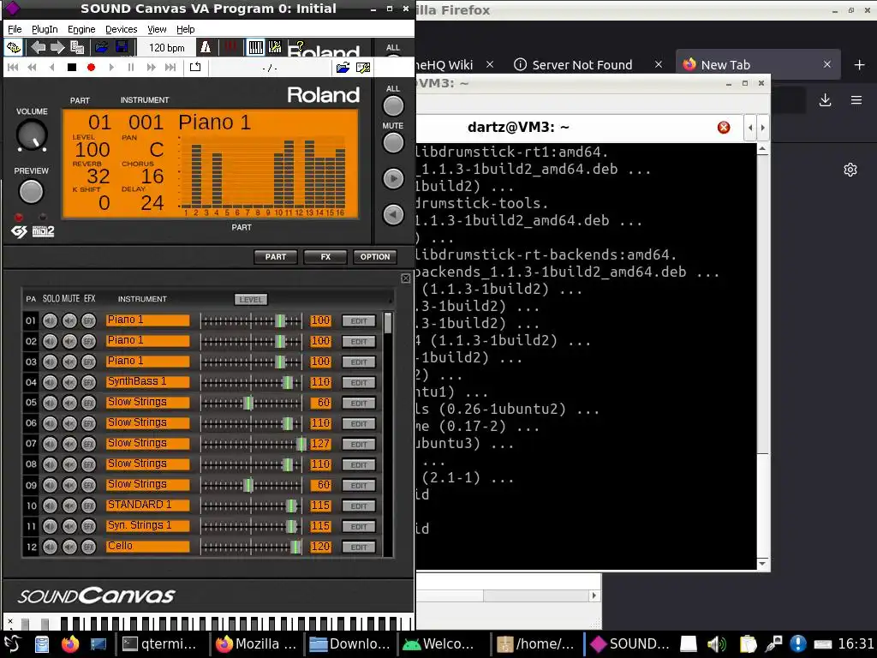This screenshot has width=877, height=658.
Task: Rewind to start in player bar
Action: pos(13,68)
